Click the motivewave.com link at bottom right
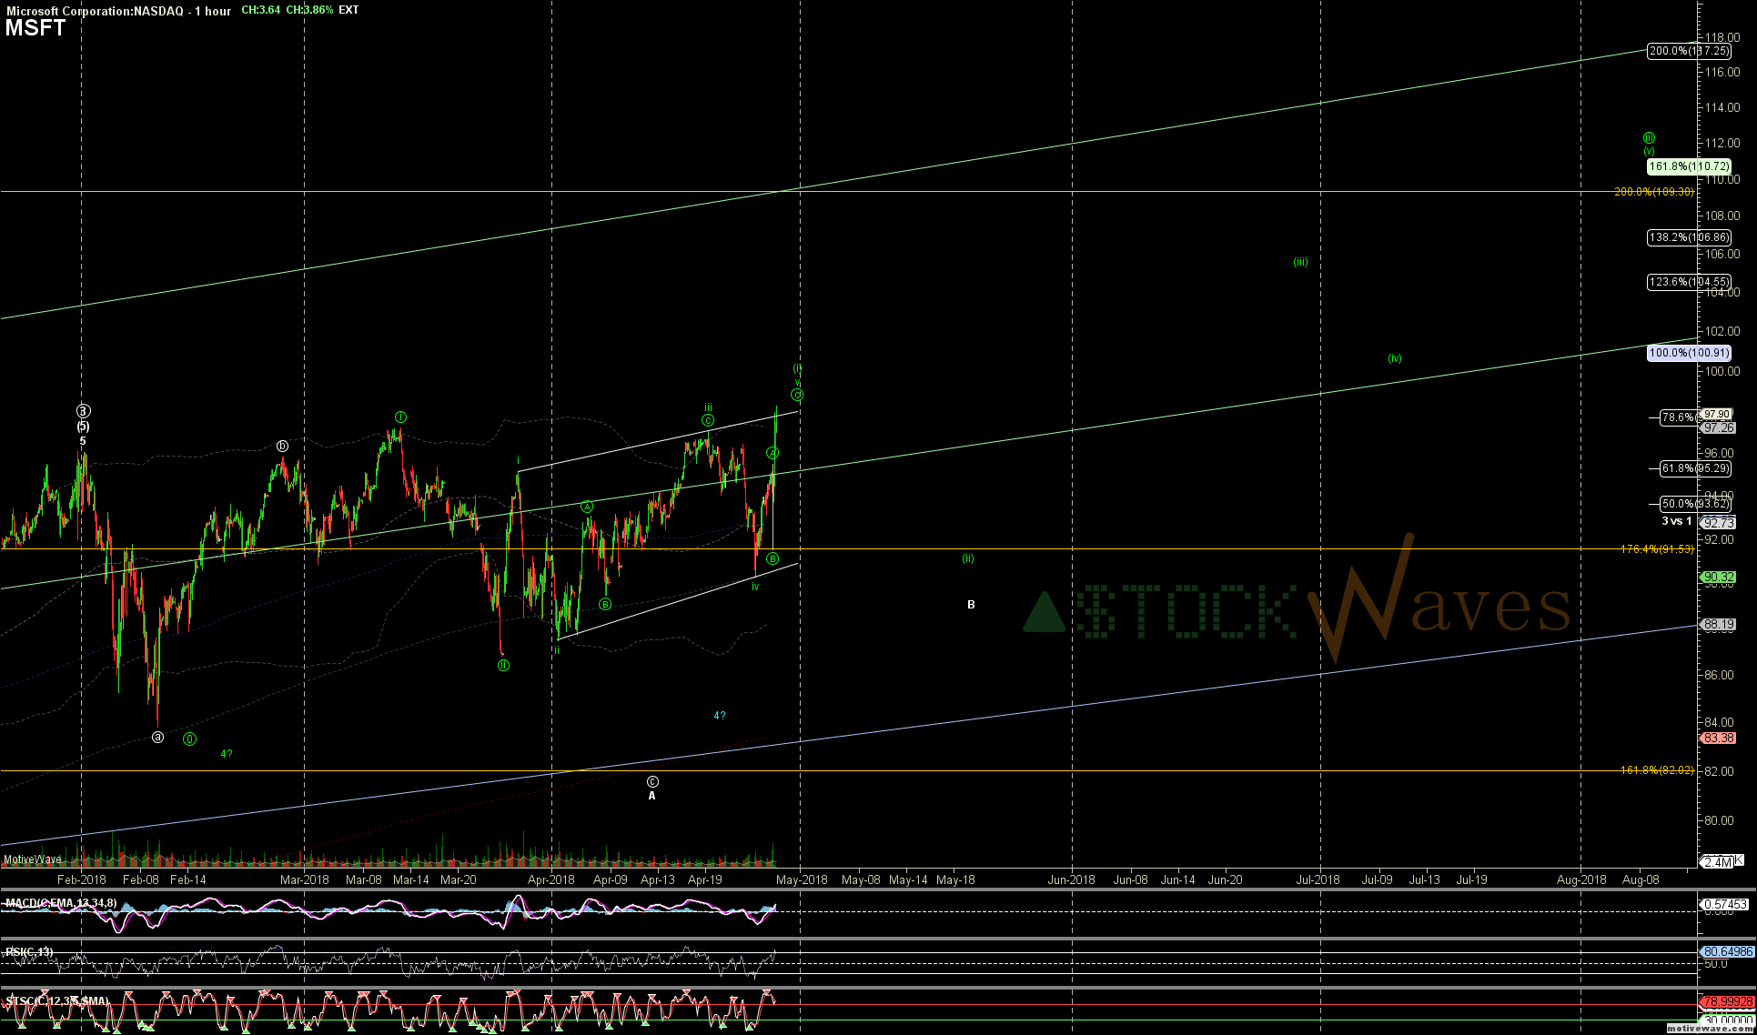1757x1035 pixels. [1709, 1028]
